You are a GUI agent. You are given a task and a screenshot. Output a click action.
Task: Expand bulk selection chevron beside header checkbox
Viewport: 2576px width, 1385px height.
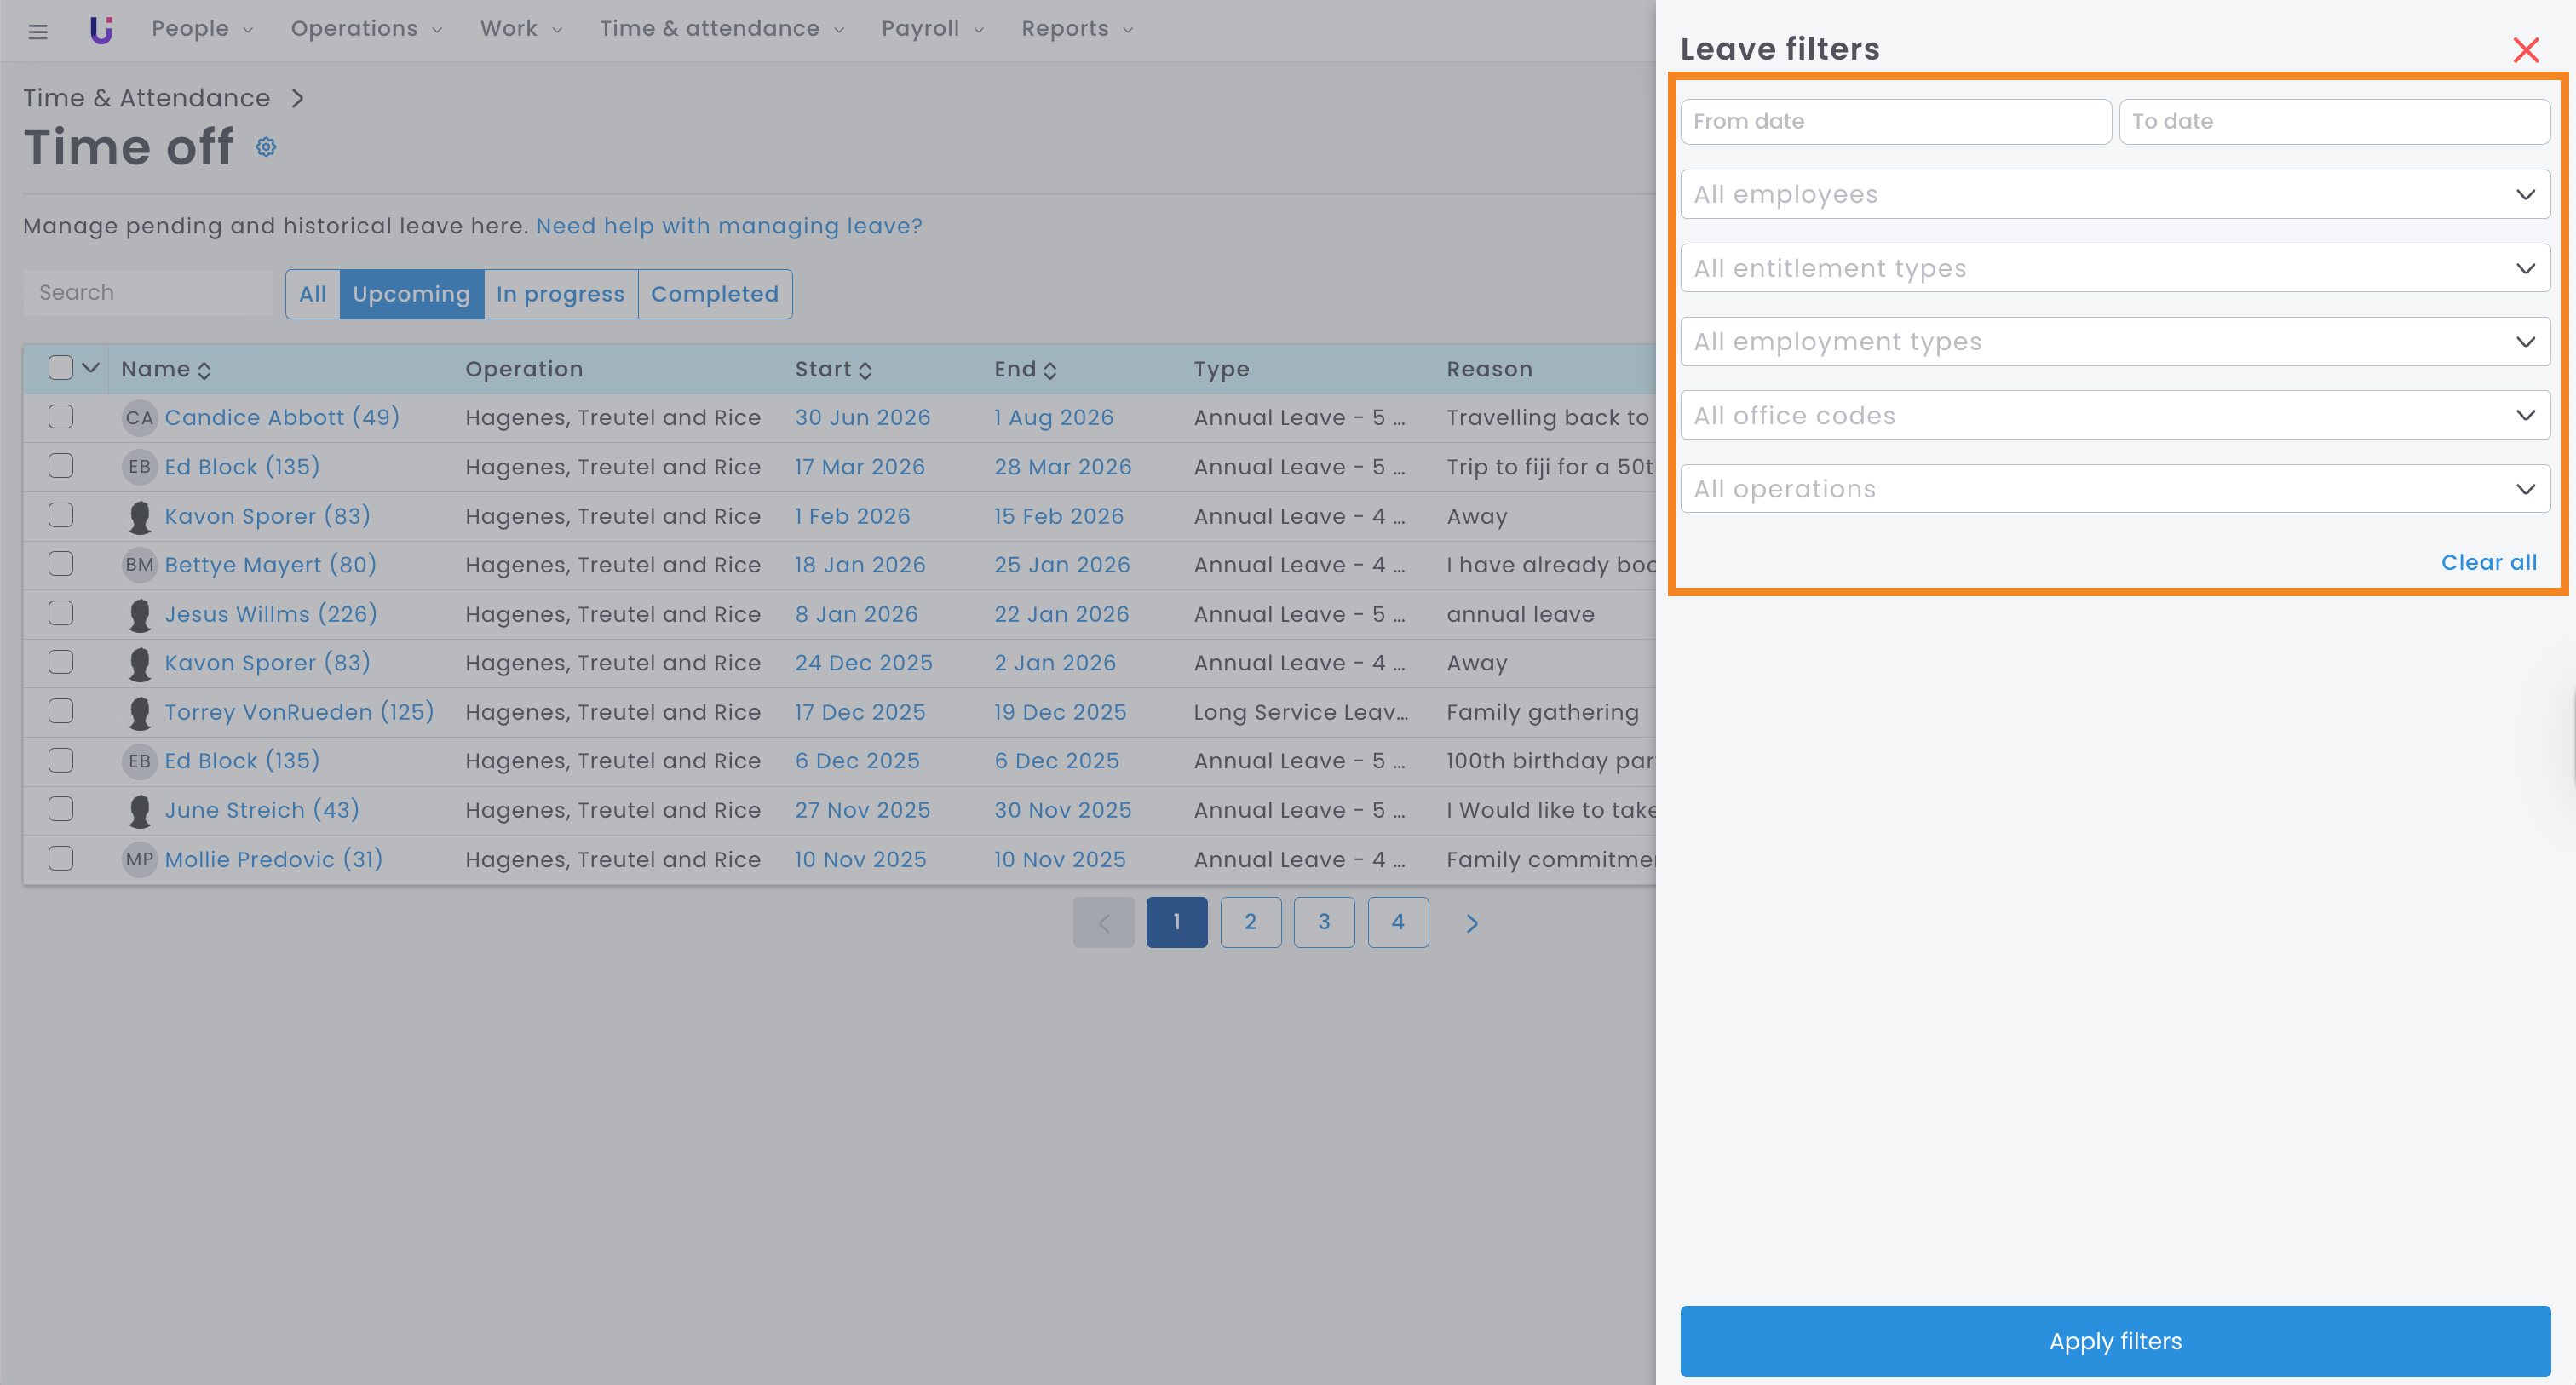[x=91, y=368]
